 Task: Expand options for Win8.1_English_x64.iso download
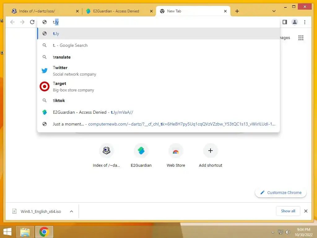pos(72,211)
